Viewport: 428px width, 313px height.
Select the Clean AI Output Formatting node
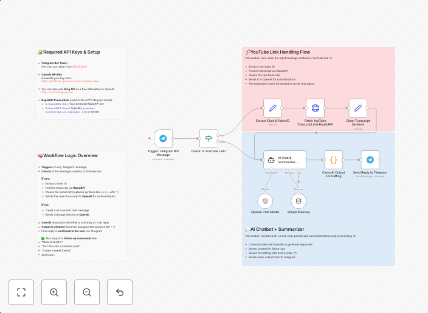click(333, 160)
